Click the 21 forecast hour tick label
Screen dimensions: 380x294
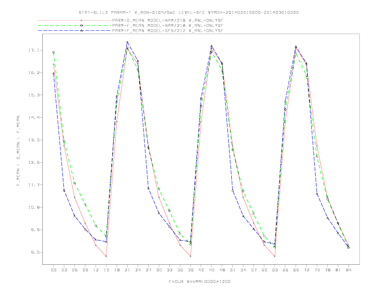click(x=127, y=270)
